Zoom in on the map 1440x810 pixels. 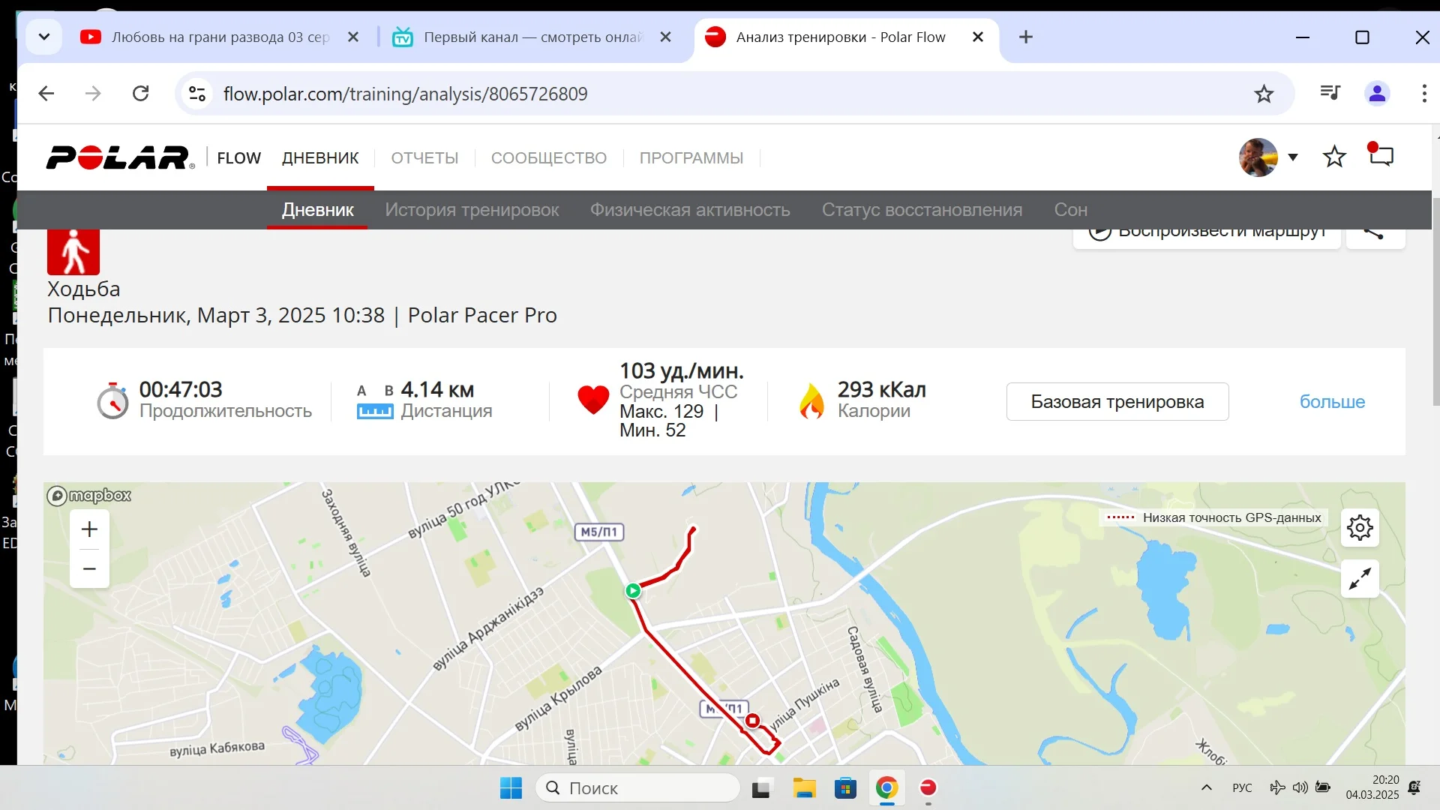89,529
